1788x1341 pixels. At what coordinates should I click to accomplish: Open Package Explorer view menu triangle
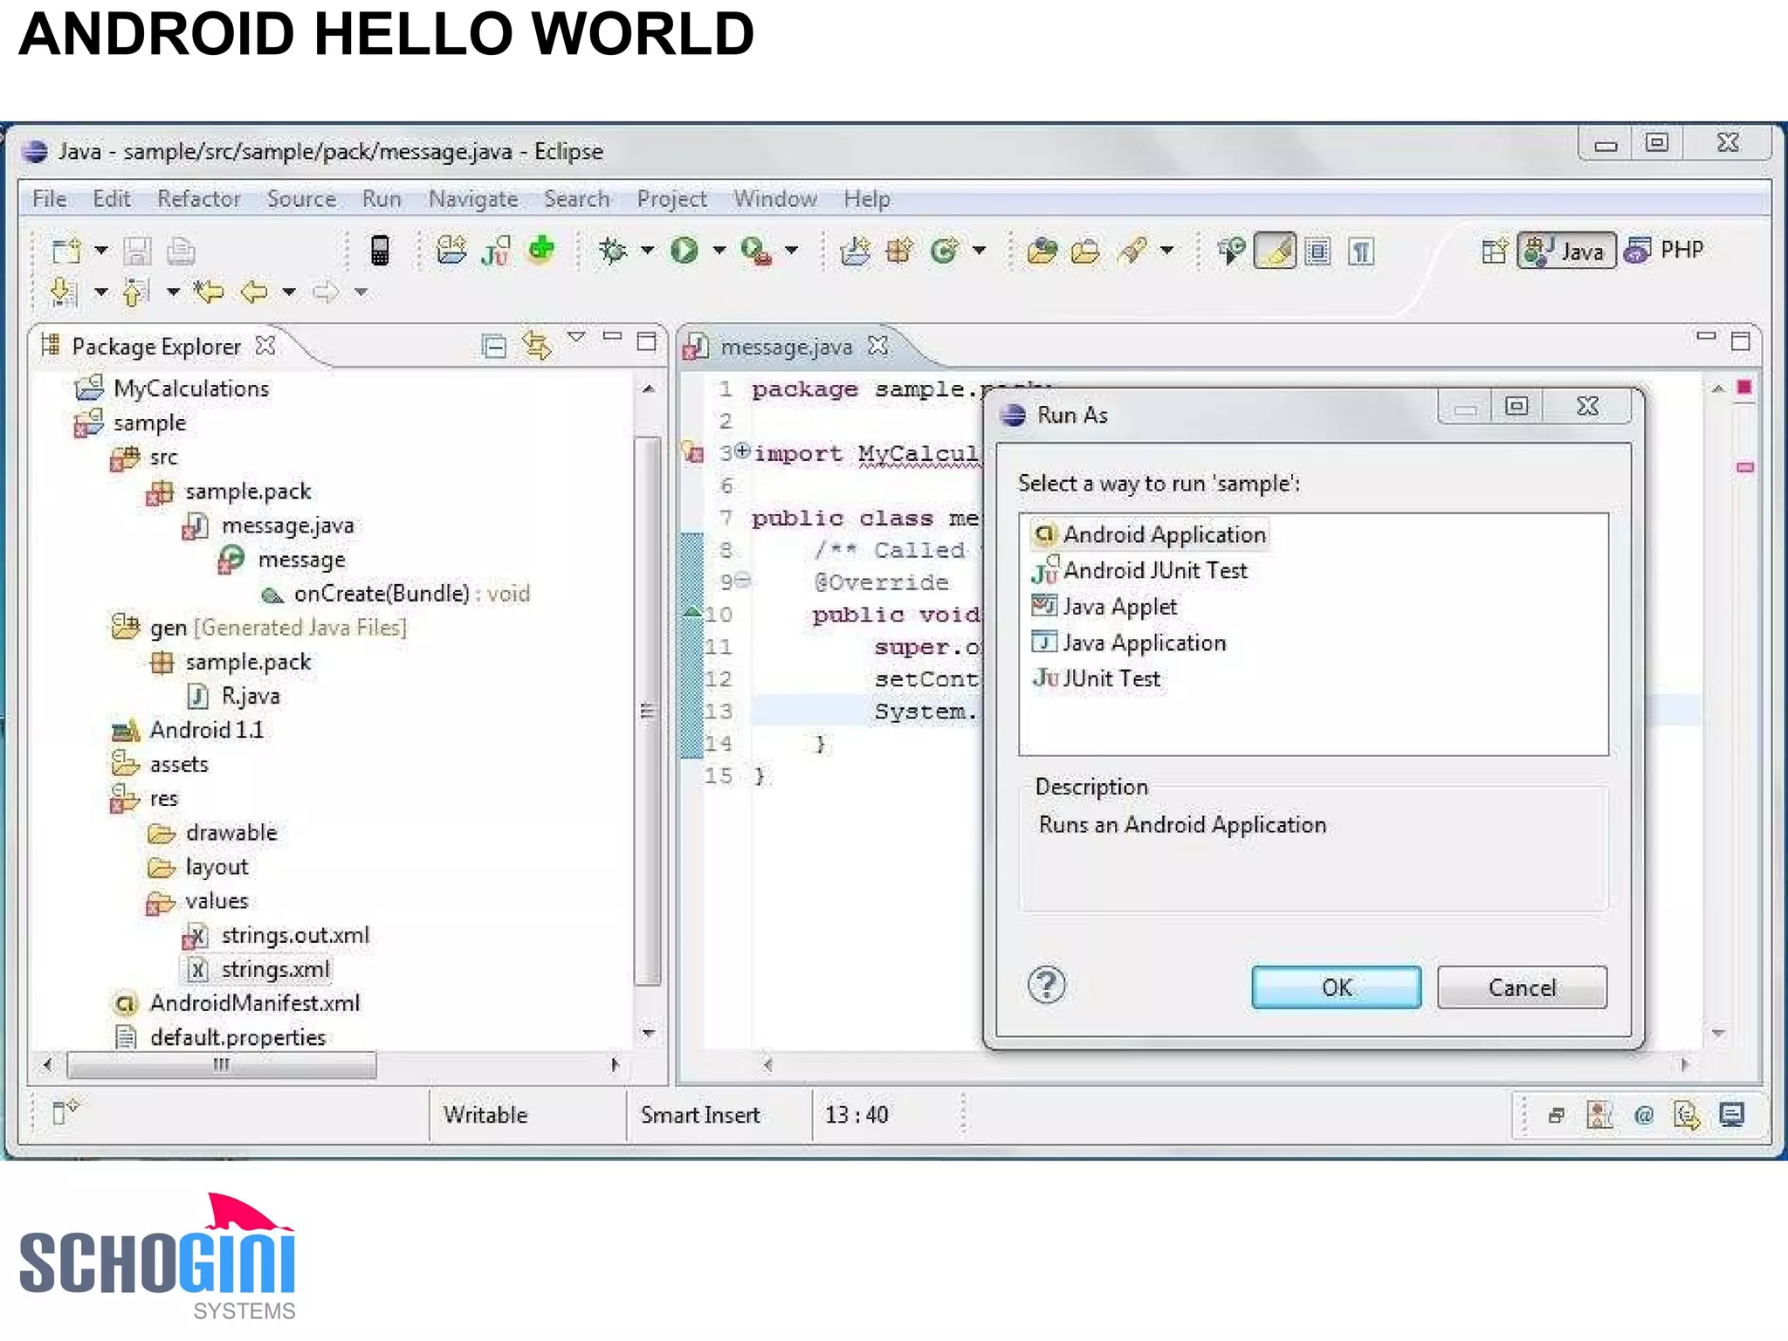point(576,337)
